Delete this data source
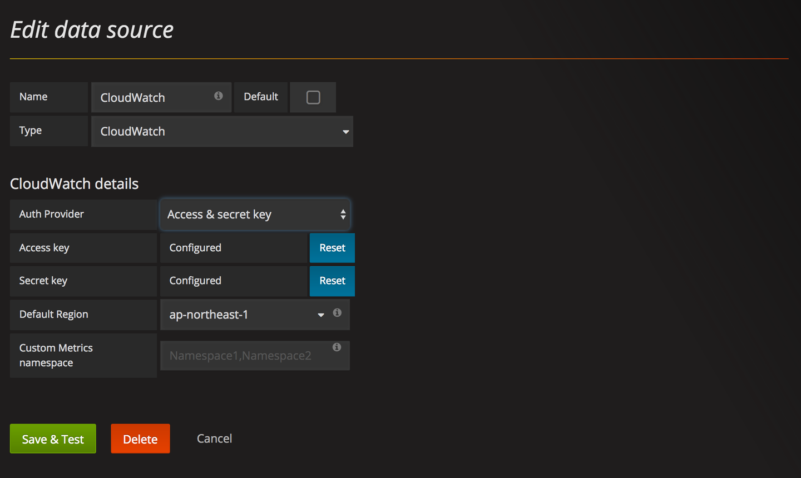 click(x=140, y=439)
